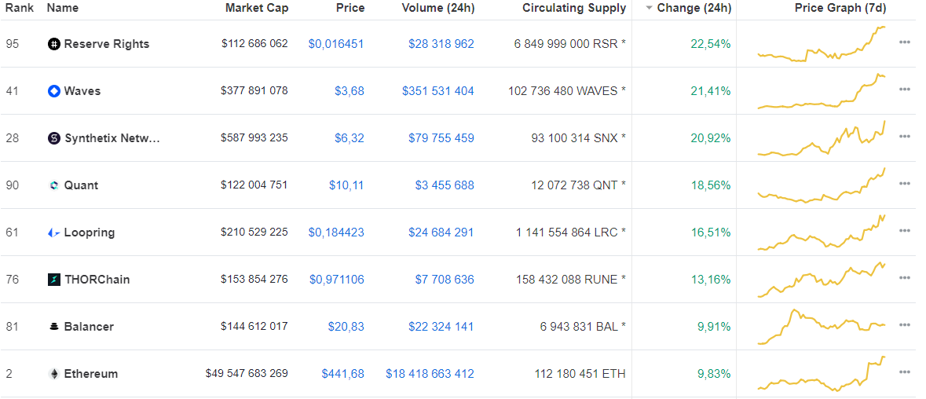Image resolution: width=926 pixels, height=399 pixels.
Task: Open more options for Synthetix row
Action: [x=904, y=137]
